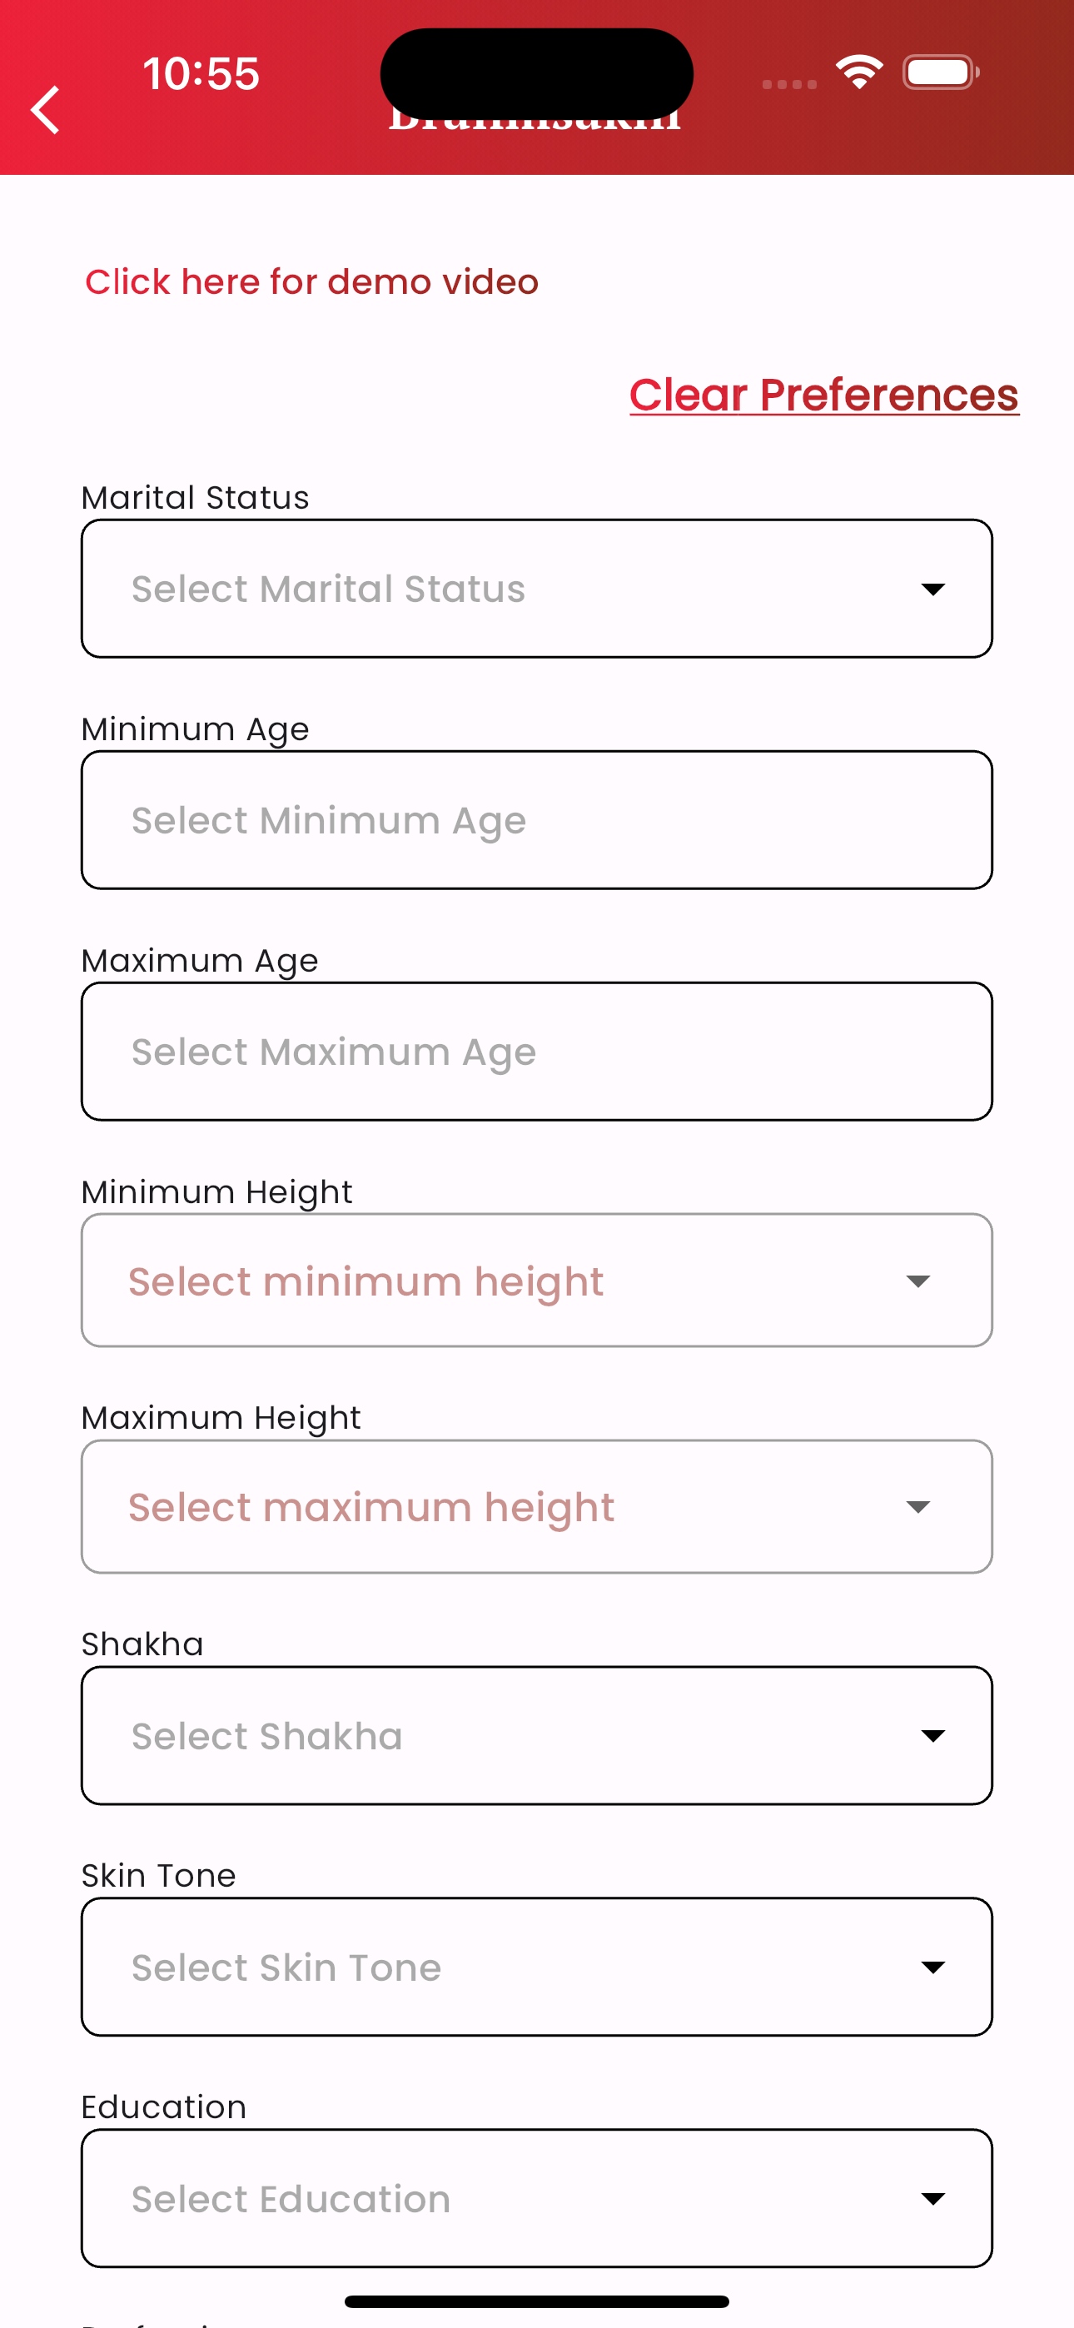Viewport: 1074px width, 2328px height.
Task: Open the Select Marital Status dropdown
Action: [537, 589]
